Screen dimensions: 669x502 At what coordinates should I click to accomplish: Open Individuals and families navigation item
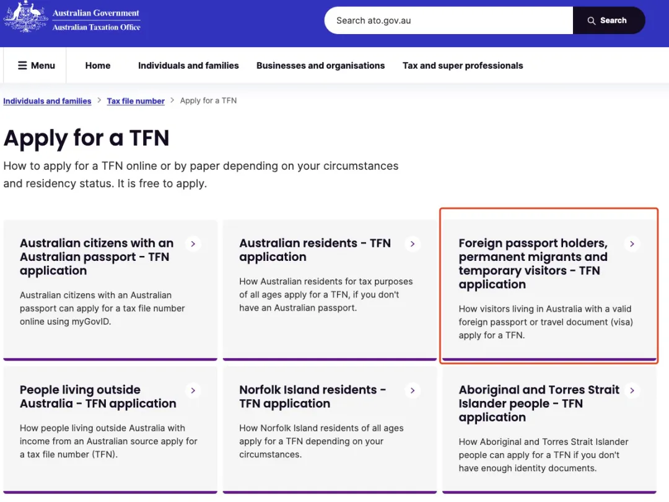[x=188, y=65]
